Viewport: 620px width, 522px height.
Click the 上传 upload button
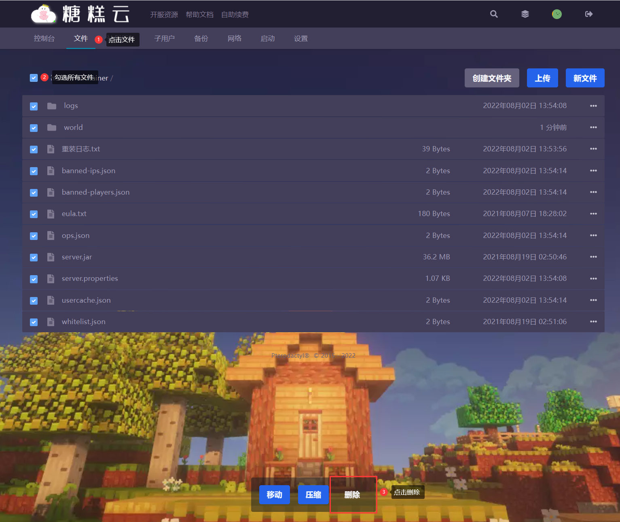pos(542,78)
